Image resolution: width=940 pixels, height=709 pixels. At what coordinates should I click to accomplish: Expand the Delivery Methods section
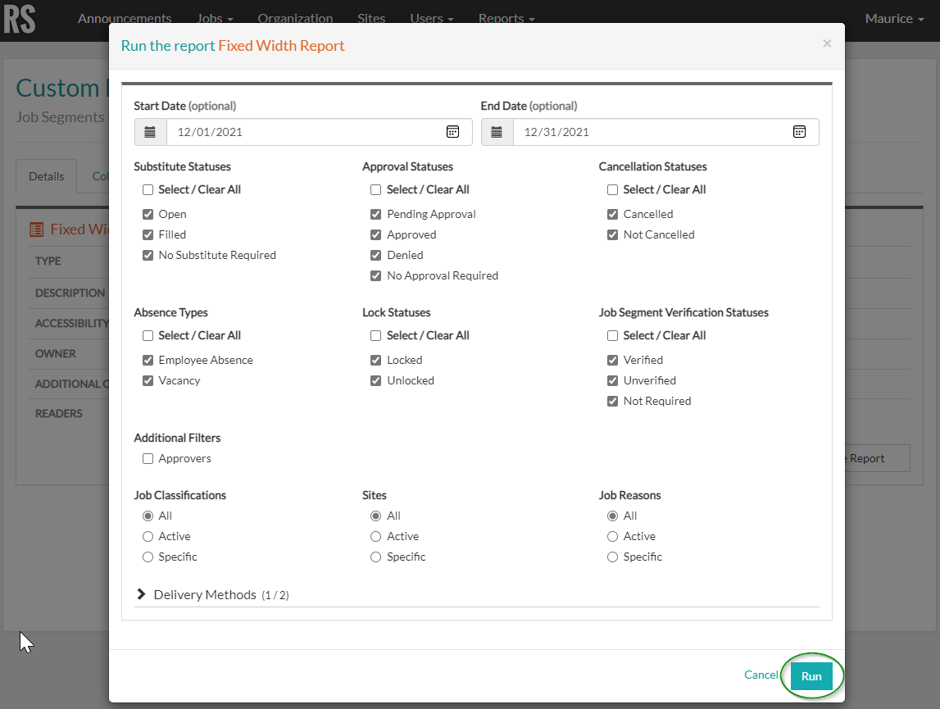point(140,594)
